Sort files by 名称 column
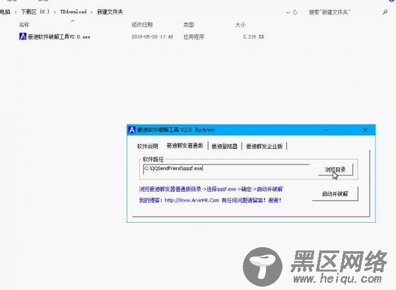The height and width of the screenshot is (290, 396). coord(24,24)
